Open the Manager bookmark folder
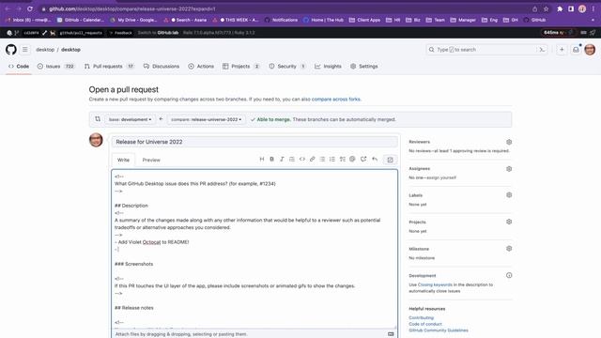The height and width of the screenshot is (338, 601). (463, 20)
